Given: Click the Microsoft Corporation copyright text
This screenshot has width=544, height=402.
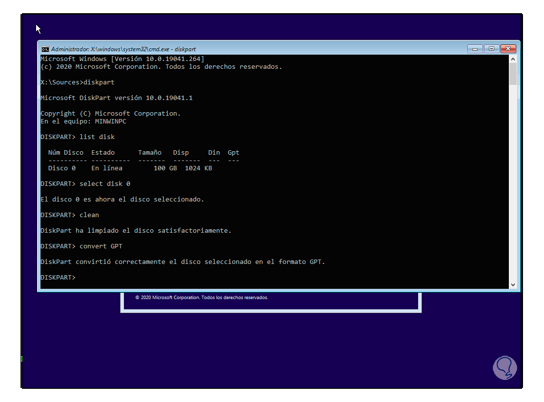Looking at the screenshot, I should [x=203, y=297].
